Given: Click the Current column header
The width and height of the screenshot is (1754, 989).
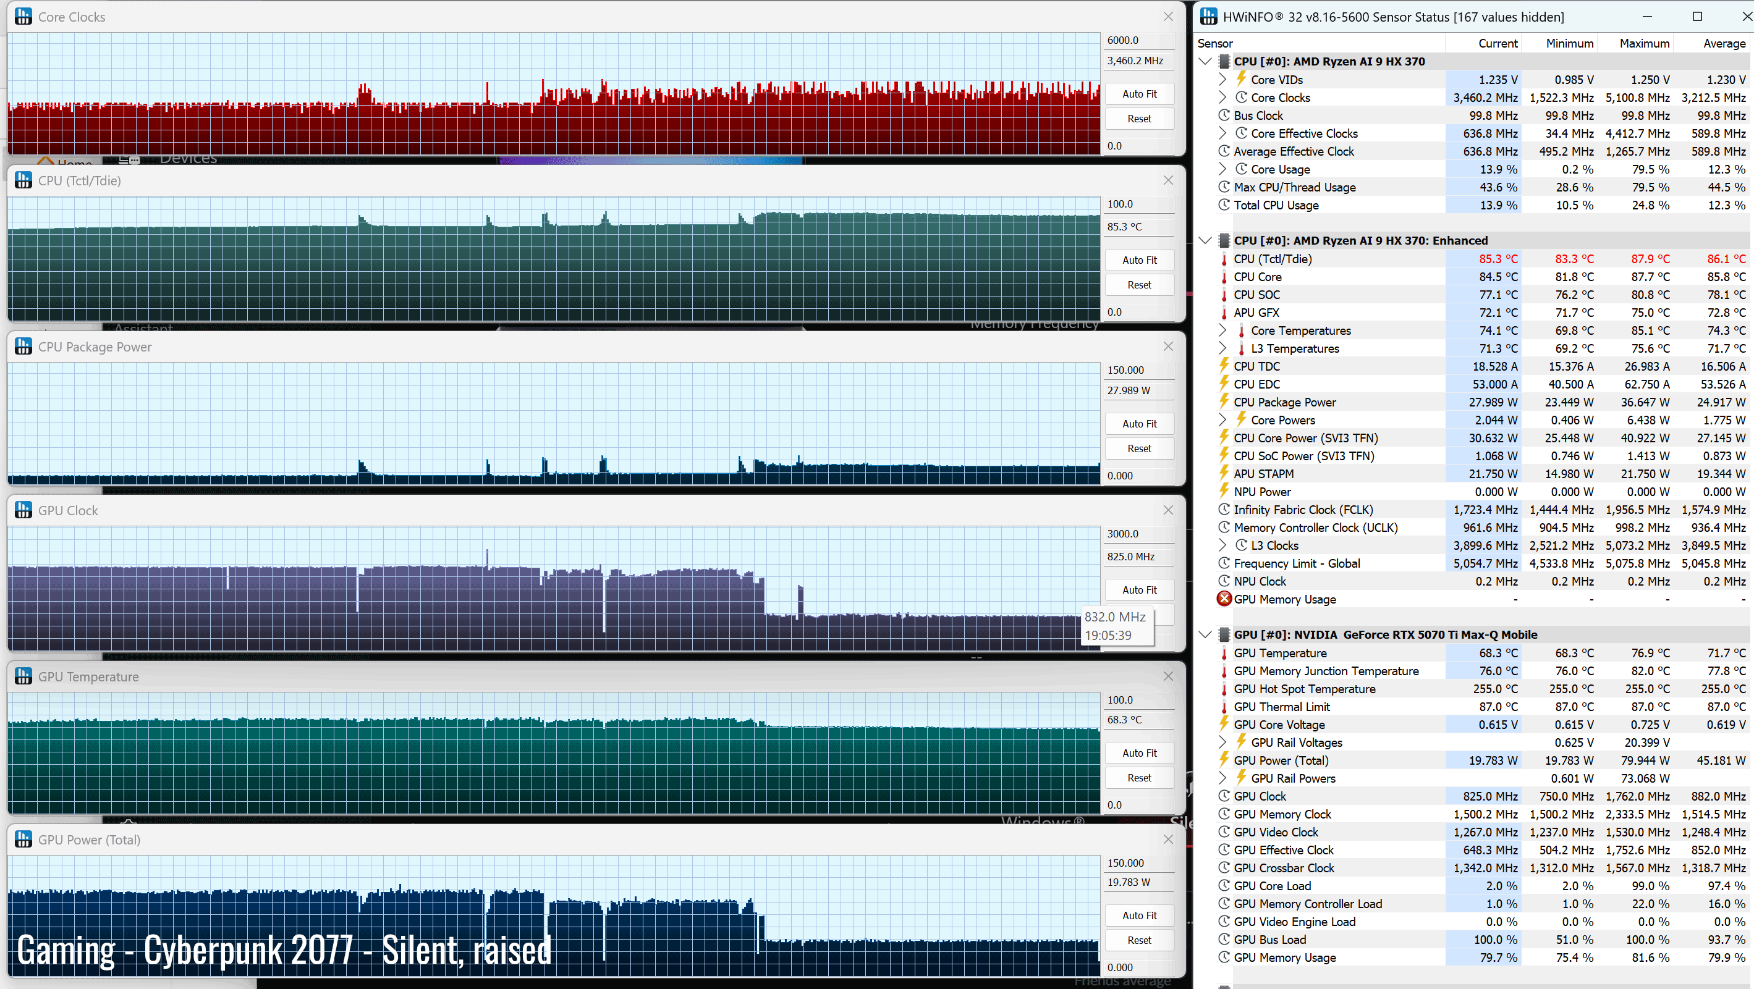Looking at the screenshot, I should pos(1484,43).
